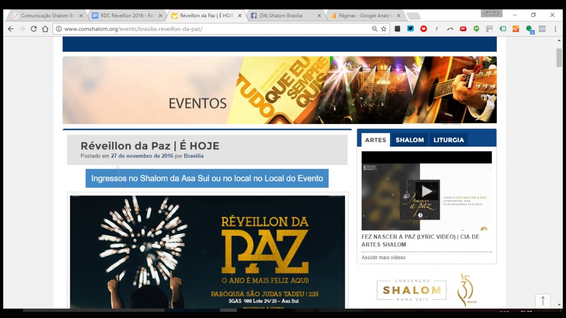The image size is (566, 318).
Task: Select the LITURGIA sidebar tab
Action: click(448, 140)
